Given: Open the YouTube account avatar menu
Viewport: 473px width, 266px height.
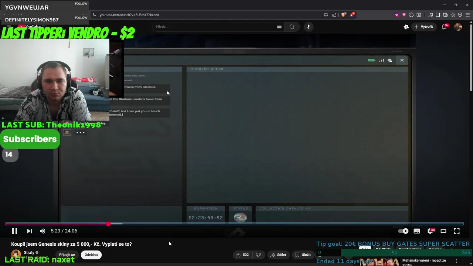Looking at the screenshot, I should point(458,27).
